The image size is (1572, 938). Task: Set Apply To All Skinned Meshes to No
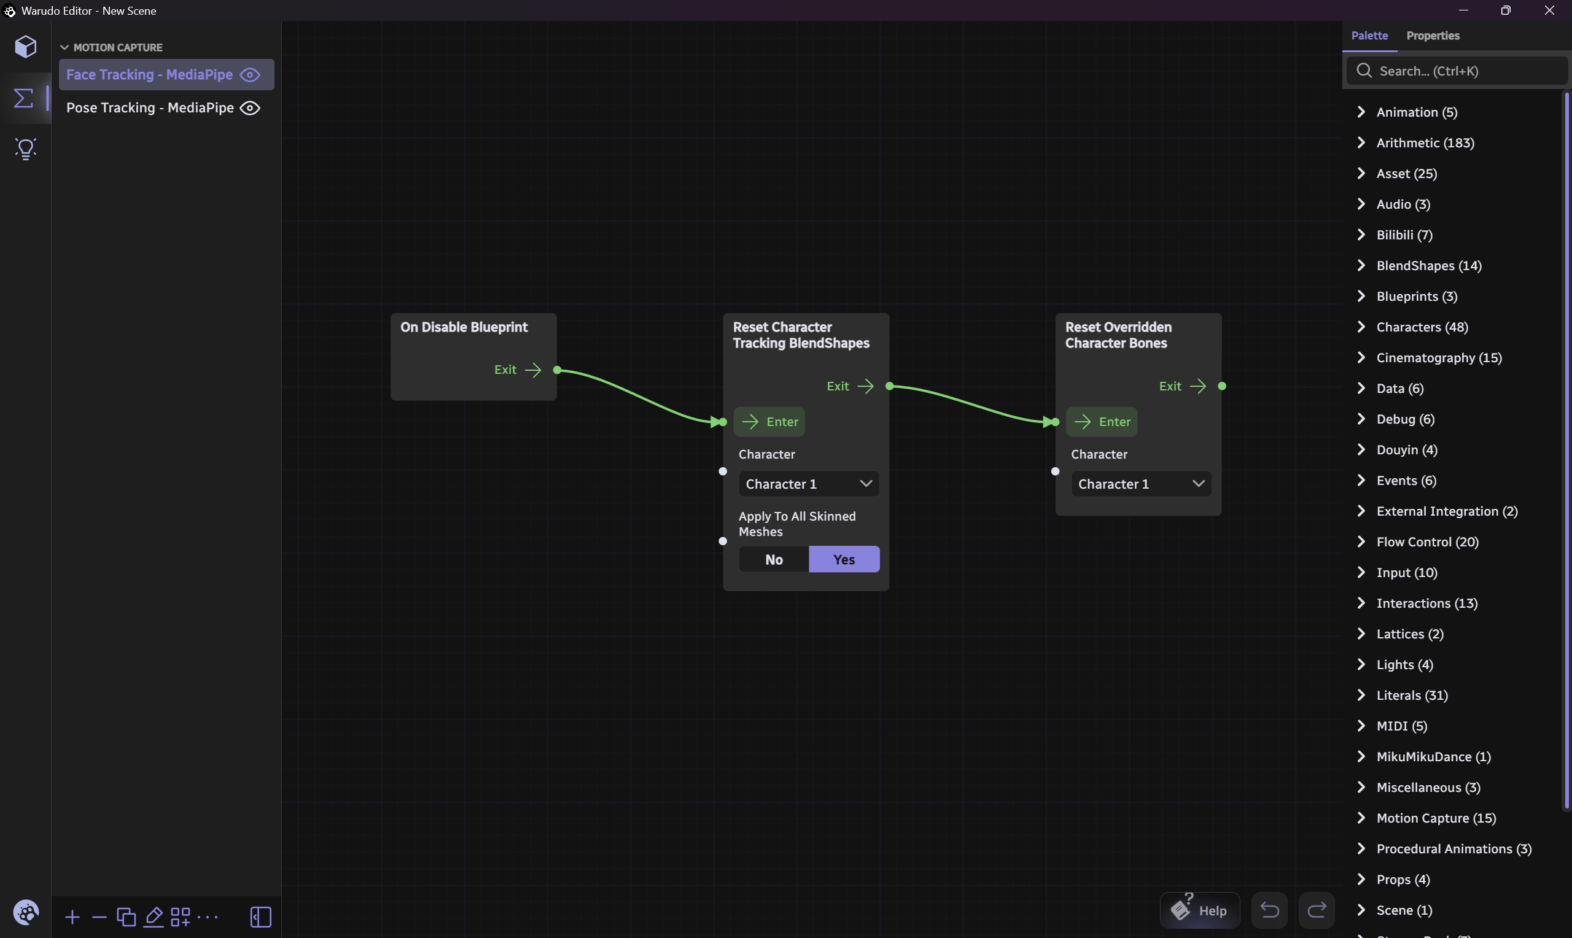pyautogui.click(x=774, y=559)
